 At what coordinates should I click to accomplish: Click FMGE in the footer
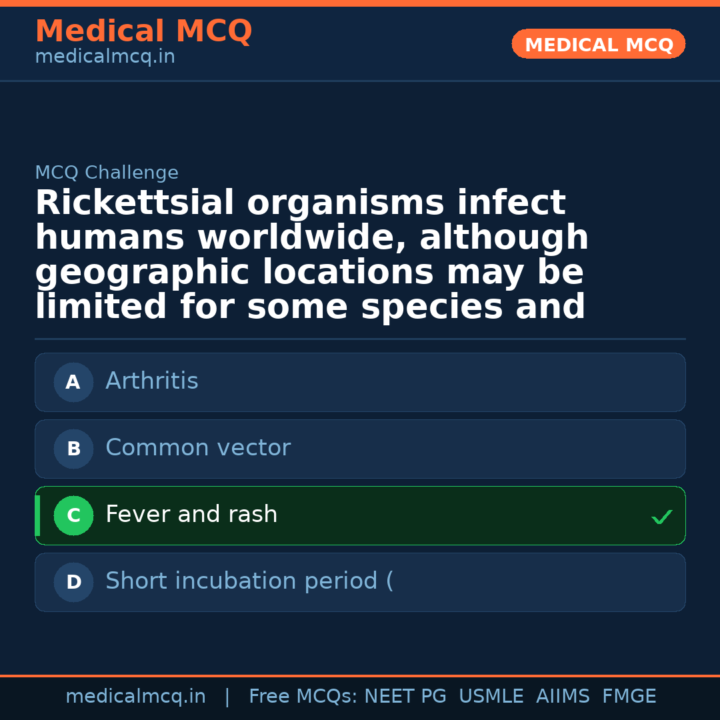pos(629,697)
